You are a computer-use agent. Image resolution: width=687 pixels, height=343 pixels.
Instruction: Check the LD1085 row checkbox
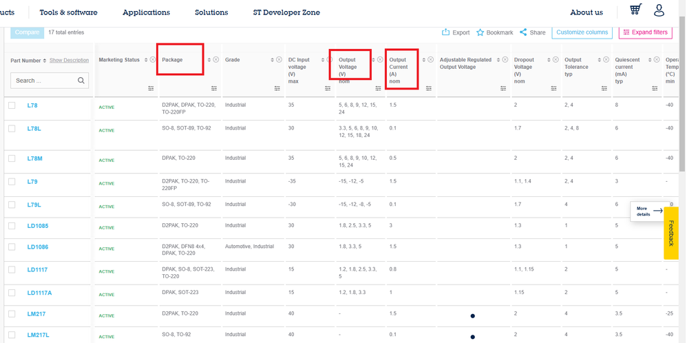(x=12, y=226)
